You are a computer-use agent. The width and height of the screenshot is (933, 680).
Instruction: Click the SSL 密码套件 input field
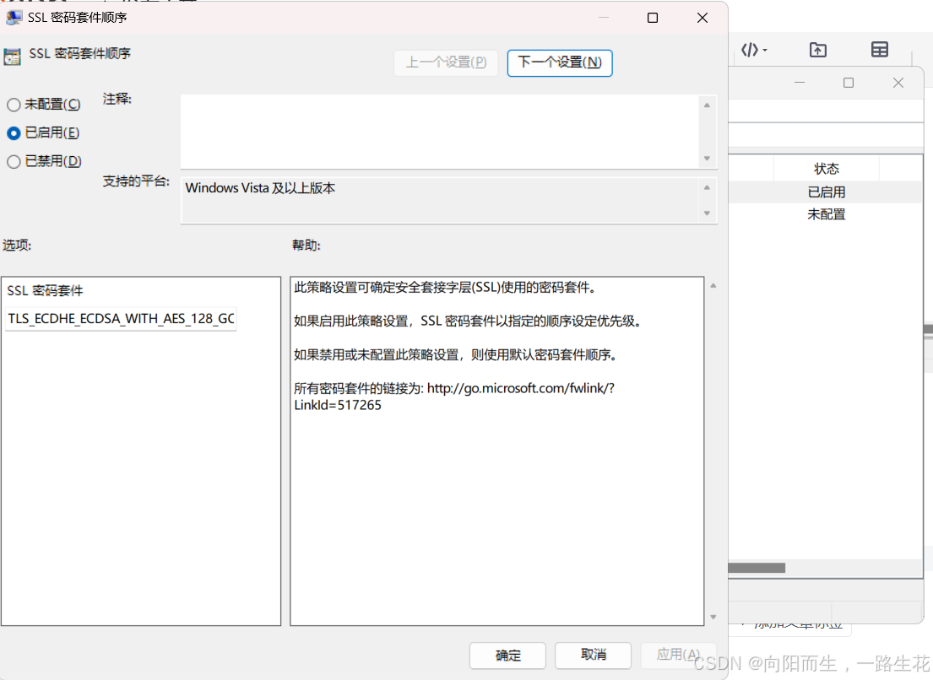coord(121,319)
